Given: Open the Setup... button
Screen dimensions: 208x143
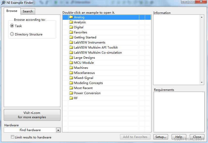Looking at the screenshot, I should (x=161, y=137).
